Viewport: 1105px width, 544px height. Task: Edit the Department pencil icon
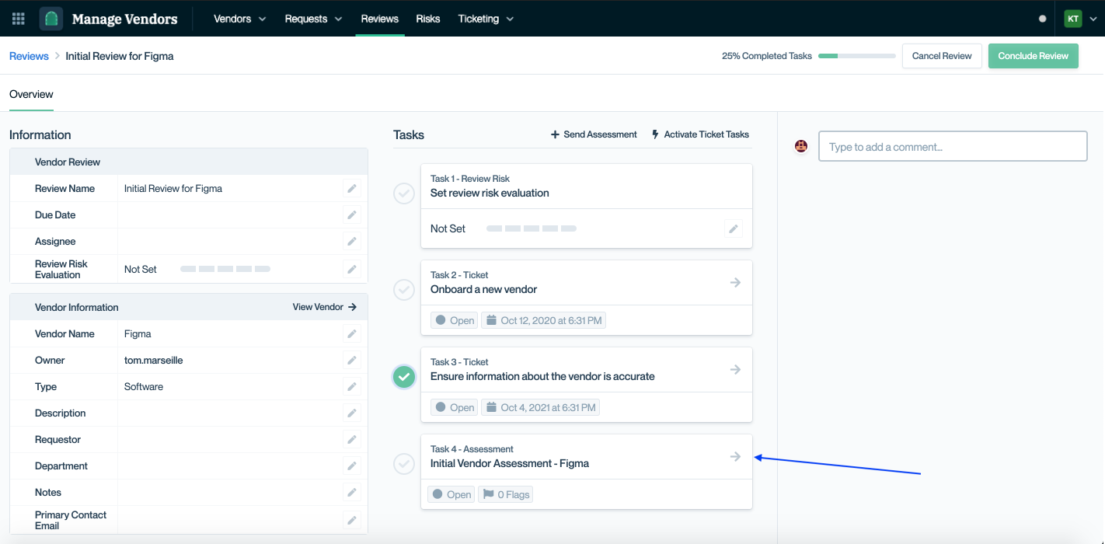coord(352,466)
